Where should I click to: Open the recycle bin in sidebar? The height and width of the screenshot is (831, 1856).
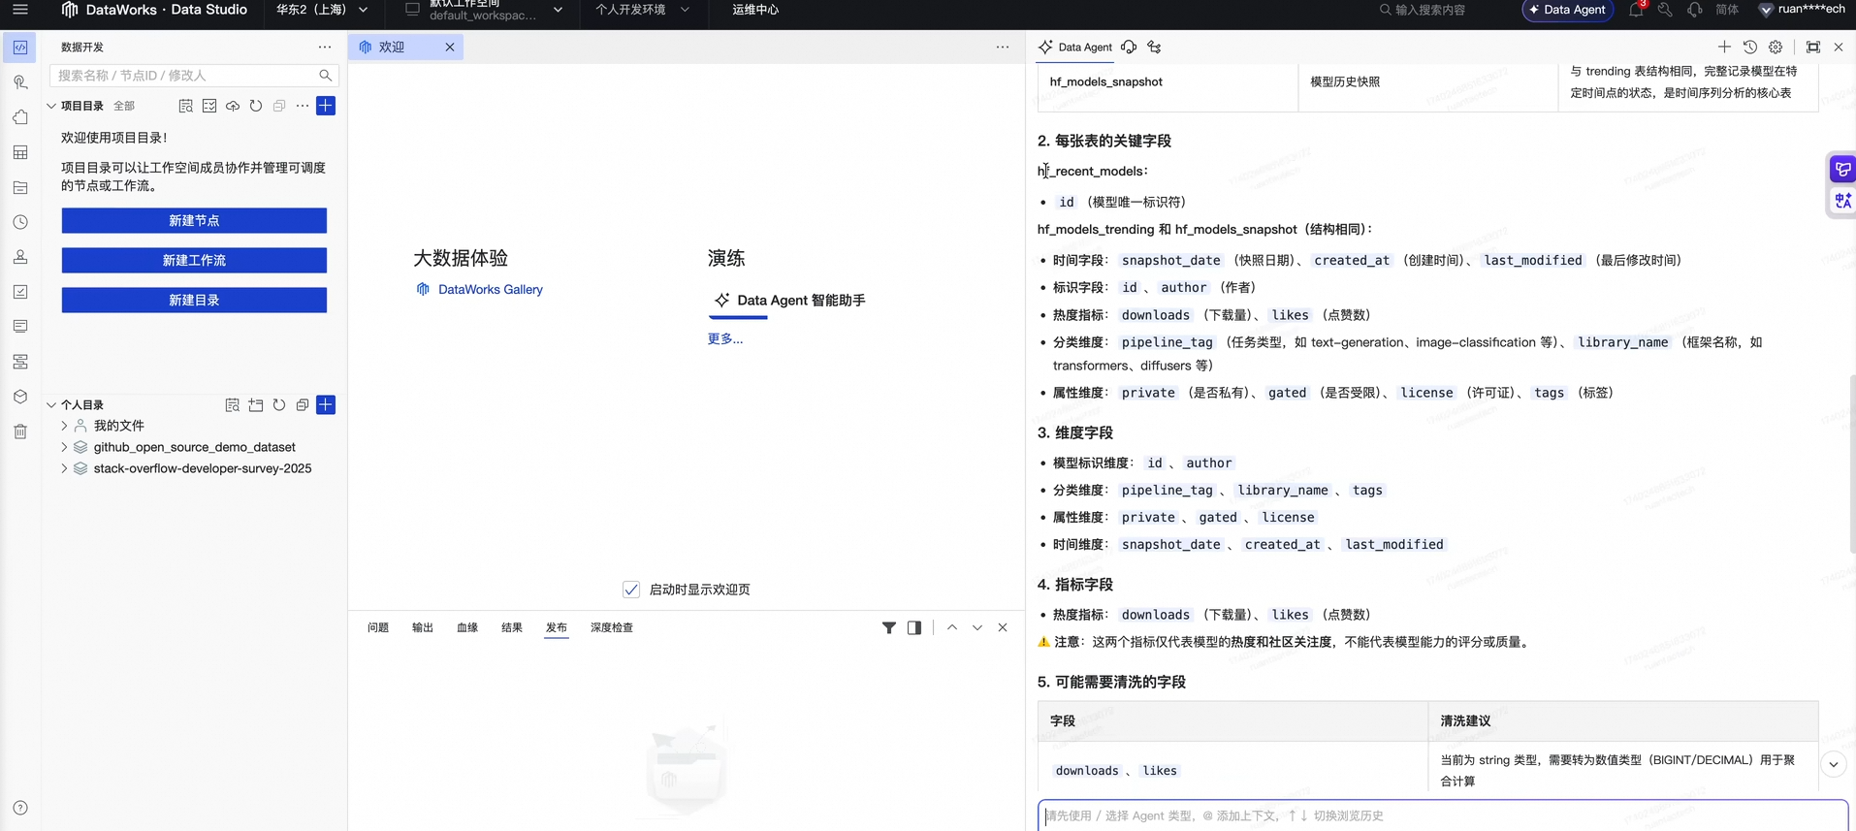(x=20, y=431)
